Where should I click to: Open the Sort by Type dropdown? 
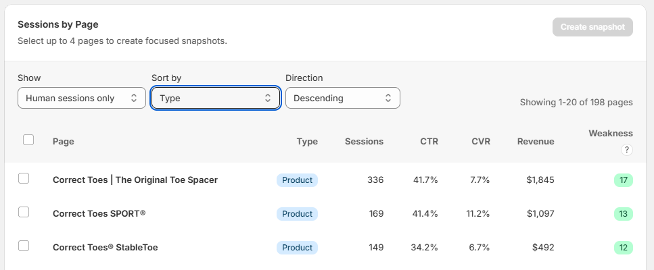(x=216, y=98)
